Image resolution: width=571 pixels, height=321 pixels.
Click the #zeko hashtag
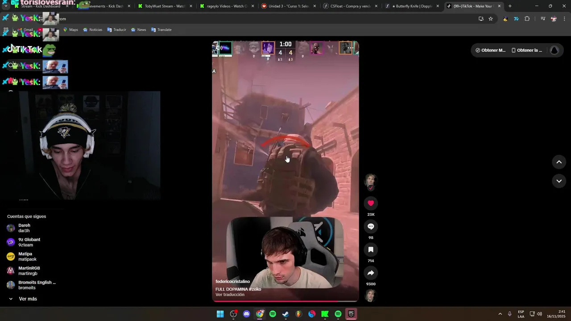(x=255, y=289)
